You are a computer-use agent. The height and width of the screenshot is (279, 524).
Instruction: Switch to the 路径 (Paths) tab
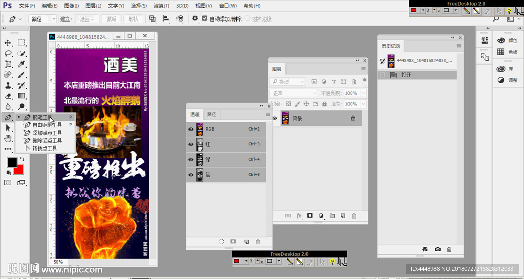[211, 114]
